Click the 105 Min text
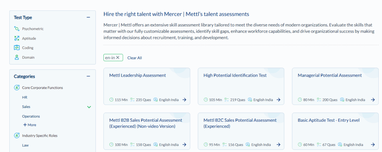382x152 pixels. [x=215, y=100]
